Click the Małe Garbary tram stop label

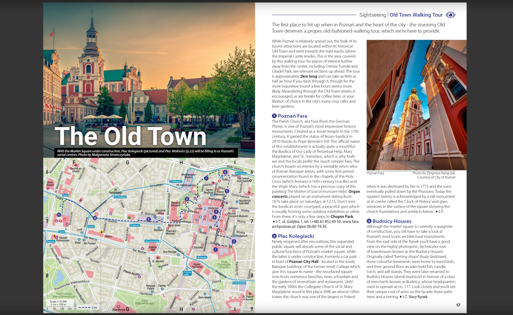(x=241, y=173)
